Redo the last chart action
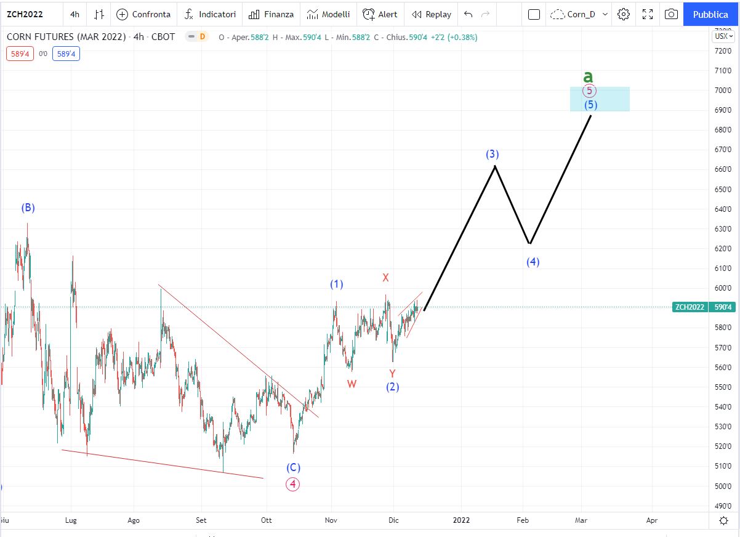Screen dimensions: 740x537 [x=486, y=14]
